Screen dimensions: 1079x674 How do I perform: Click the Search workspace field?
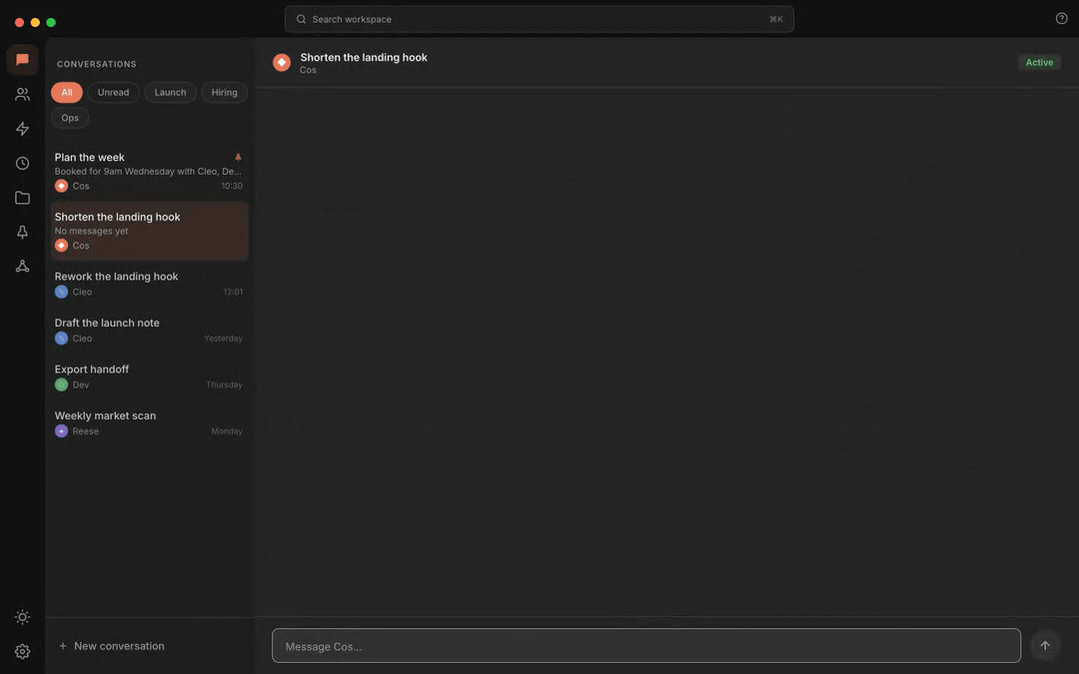(x=539, y=19)
